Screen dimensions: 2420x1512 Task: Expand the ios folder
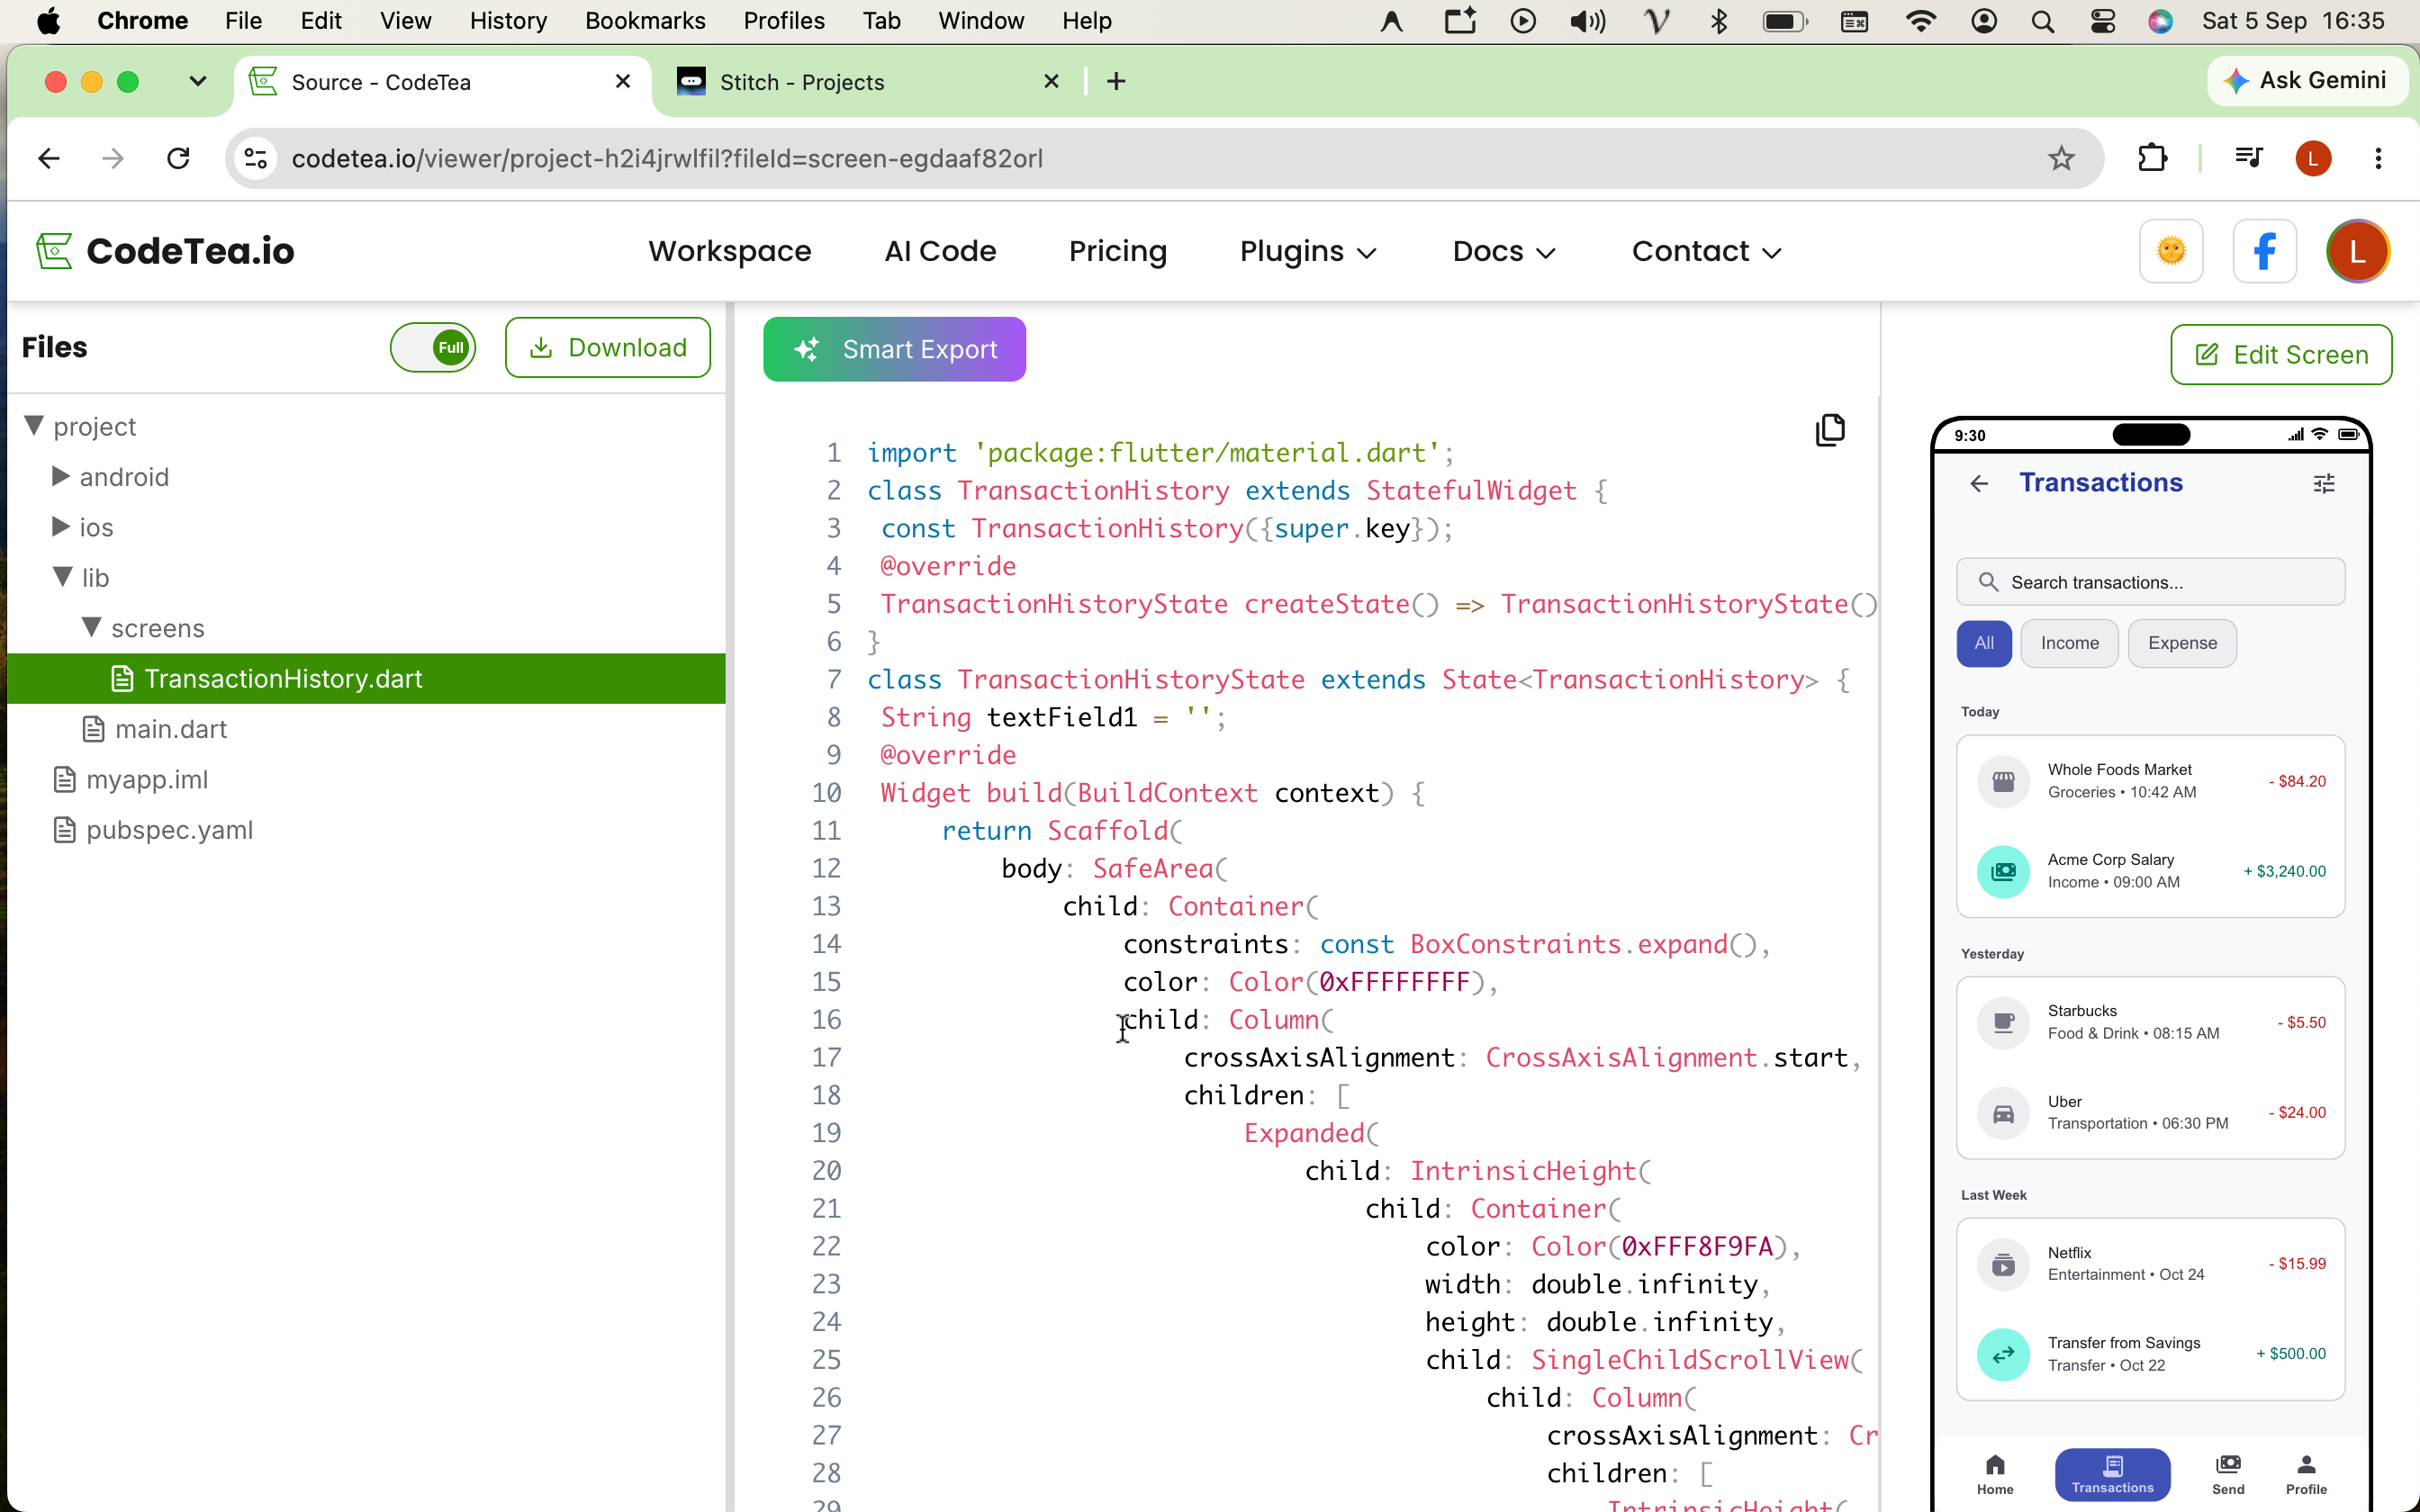[60, 526]
